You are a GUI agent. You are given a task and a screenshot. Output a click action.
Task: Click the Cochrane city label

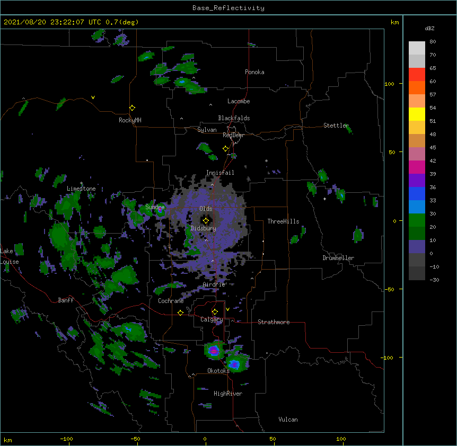171,301
